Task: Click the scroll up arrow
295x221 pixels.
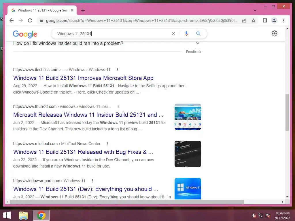Action: click(287, 28)
